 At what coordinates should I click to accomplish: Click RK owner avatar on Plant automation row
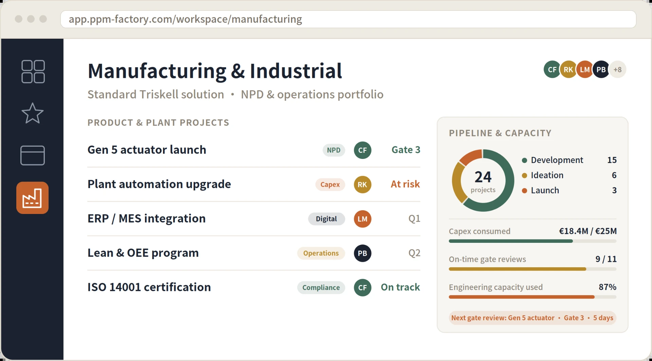pos(363,184)
